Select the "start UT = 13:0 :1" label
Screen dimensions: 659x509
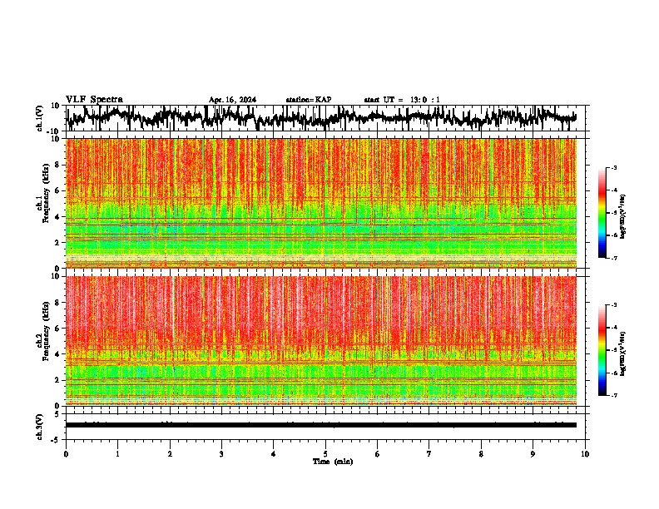click(402, 100)
